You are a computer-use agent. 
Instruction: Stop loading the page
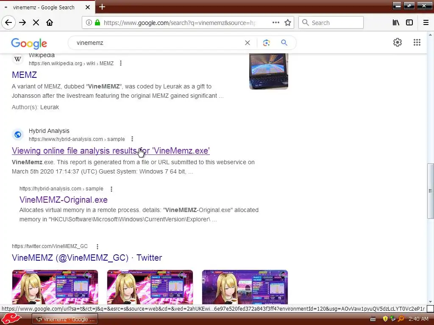pos(36,23)
